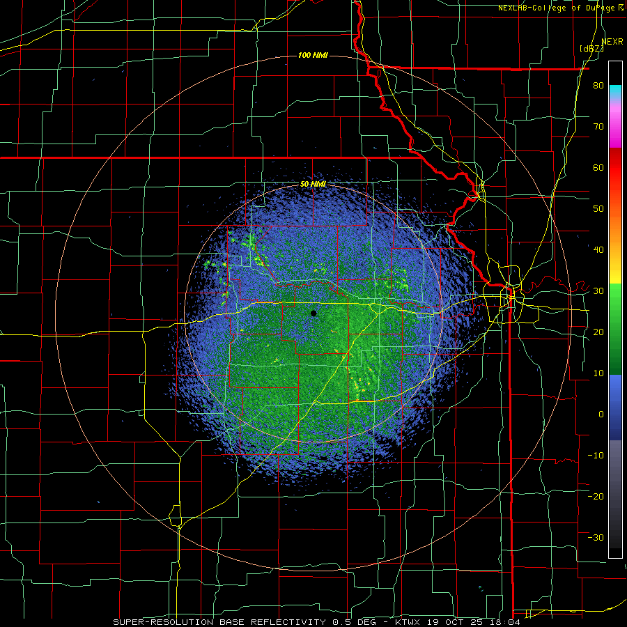Click the 80 value on the dBZ scale

[x=598, y=85]
